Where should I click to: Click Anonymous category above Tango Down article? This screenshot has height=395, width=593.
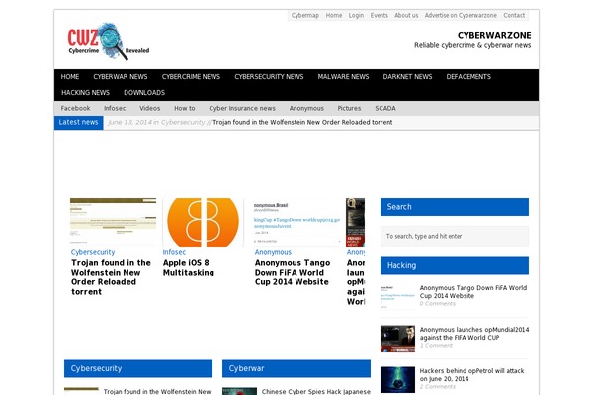[273, 252]
